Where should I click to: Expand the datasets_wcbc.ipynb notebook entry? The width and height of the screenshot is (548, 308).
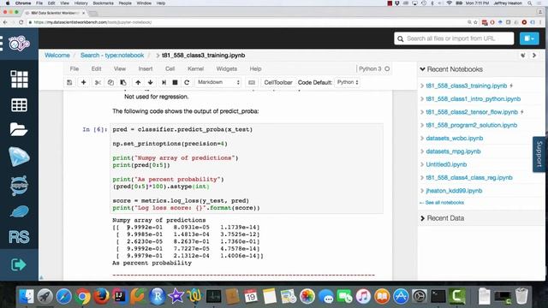click(422, 139)
